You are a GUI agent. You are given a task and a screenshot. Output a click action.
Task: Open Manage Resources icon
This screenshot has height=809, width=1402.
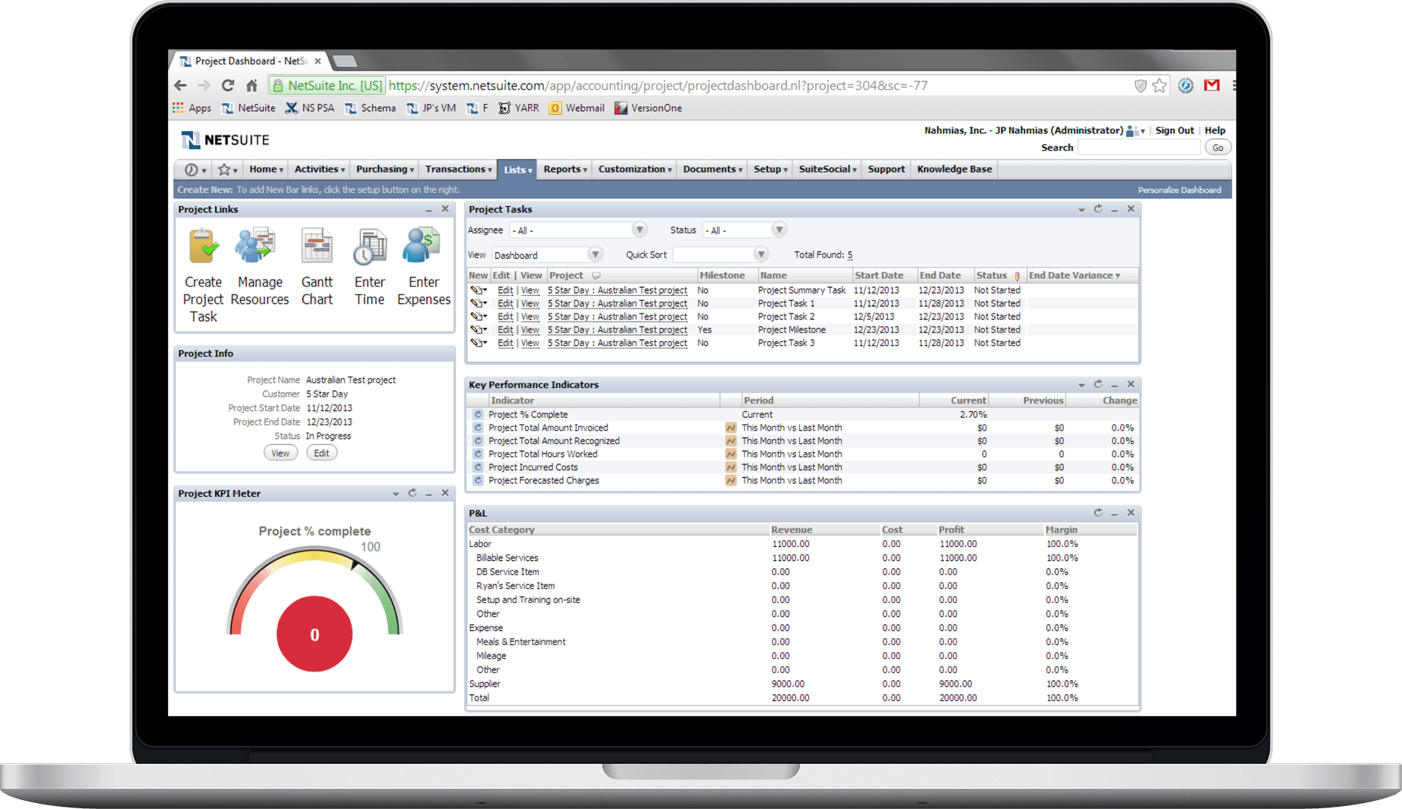[x=256, y=246]
